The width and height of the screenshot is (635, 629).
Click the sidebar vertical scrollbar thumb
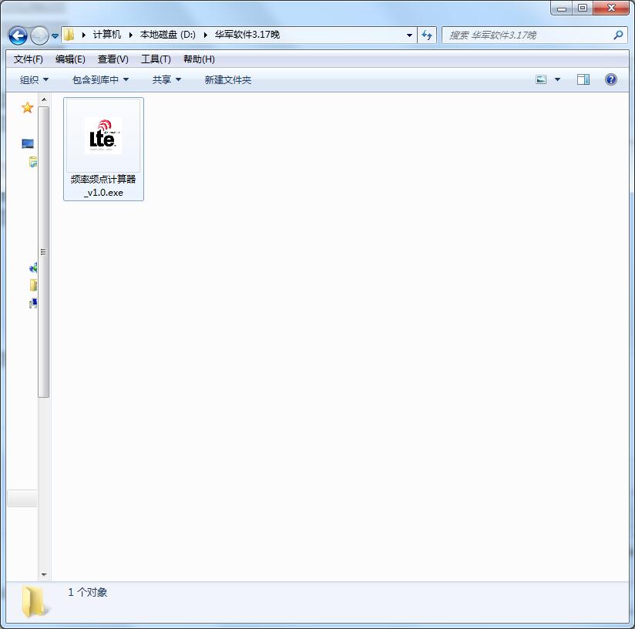click(x=44, y=252)
